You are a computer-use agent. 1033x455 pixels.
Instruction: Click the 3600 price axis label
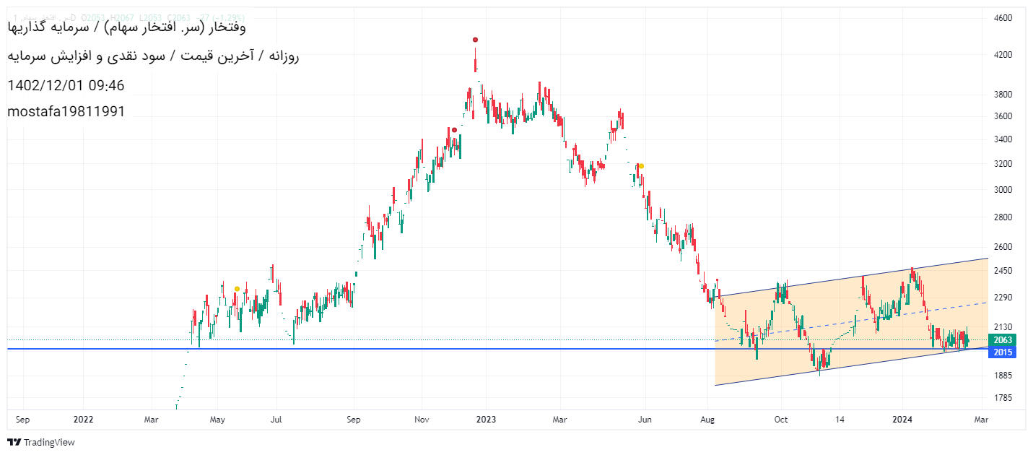point(1003,116)
